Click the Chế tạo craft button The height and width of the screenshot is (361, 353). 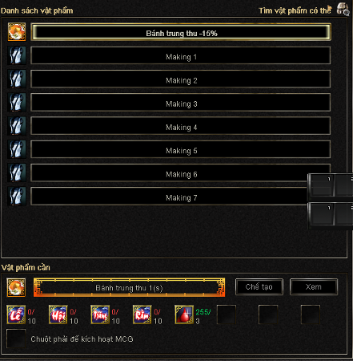click(259, 287)
